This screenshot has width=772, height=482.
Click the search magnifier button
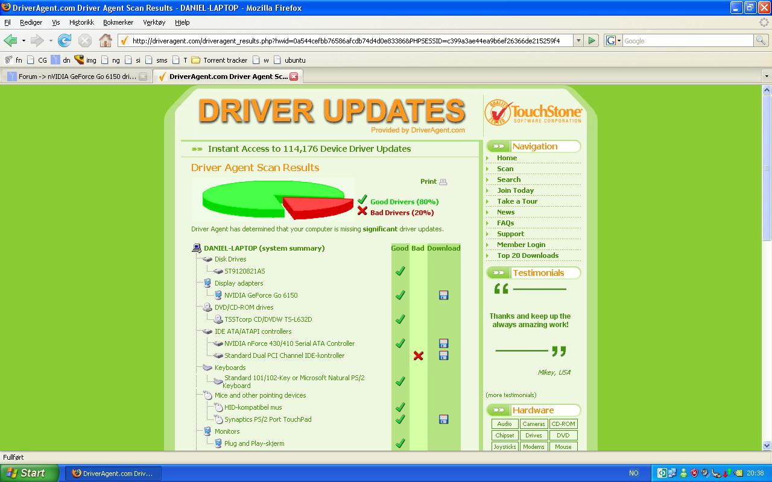click(x=762, y=40)
